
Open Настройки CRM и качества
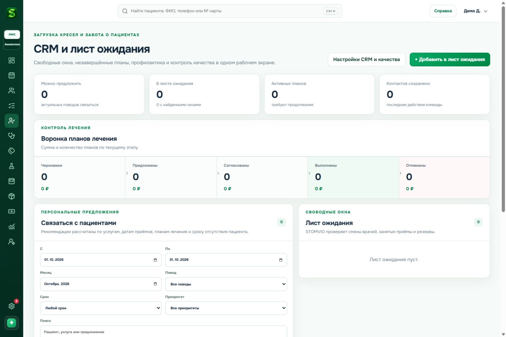366,59
